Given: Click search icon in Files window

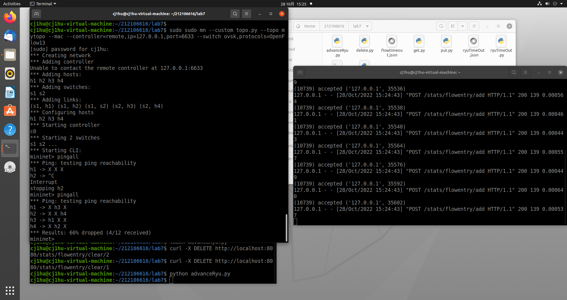Looking at the screenshot, I should pyautogui.click(x=441, y=26).
